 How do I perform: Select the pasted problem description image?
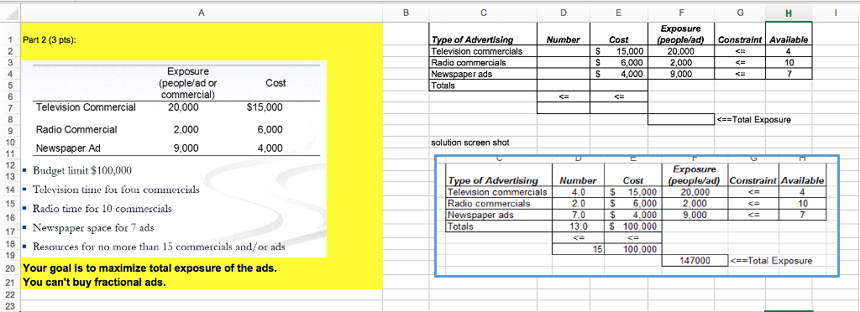click(x=174, y=159)
